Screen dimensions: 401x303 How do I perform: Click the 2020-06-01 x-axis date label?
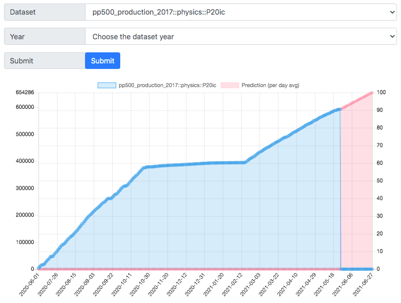pyautogui.click(x=29, y=284)
